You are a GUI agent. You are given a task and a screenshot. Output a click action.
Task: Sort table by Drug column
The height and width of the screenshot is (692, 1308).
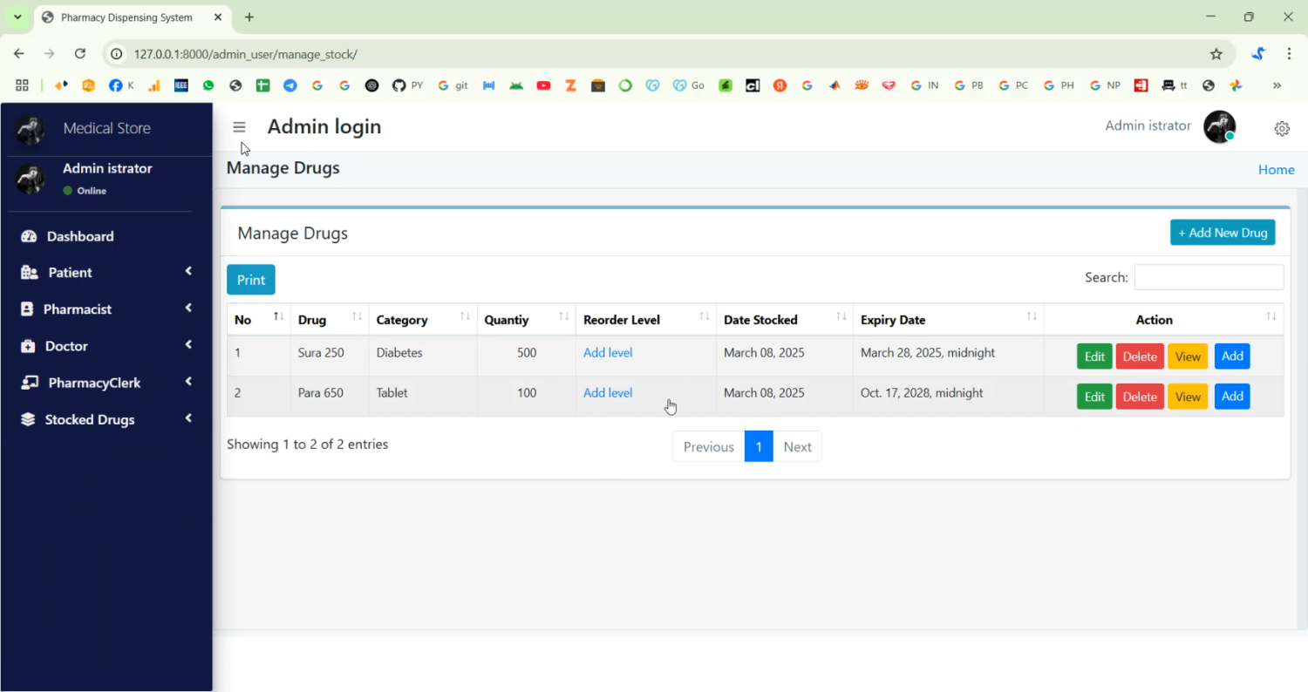329,320
